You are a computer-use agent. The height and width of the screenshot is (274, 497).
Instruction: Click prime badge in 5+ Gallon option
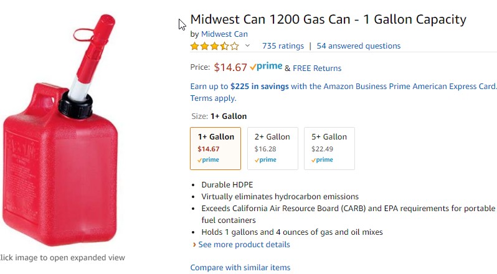pos(322,159)
